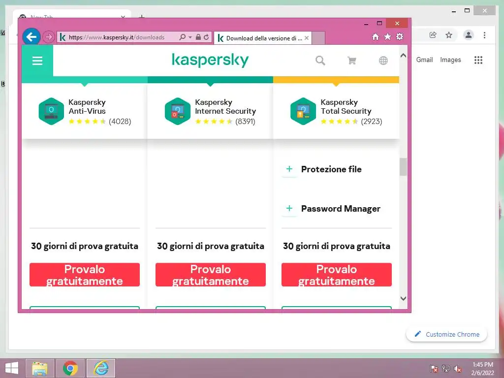Open Gmail link in Chrome window
The width and height of the screenshot is (504, 378).
click(x=424, y=60)
